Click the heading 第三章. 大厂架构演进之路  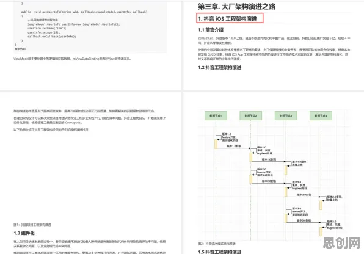(236, 7)
